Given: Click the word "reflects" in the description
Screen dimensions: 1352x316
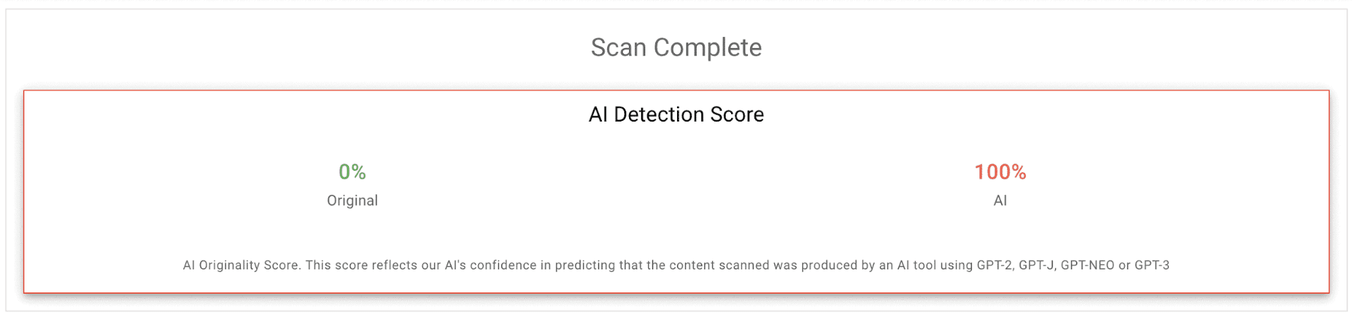Looking at the screenshot, I should 394,265.
